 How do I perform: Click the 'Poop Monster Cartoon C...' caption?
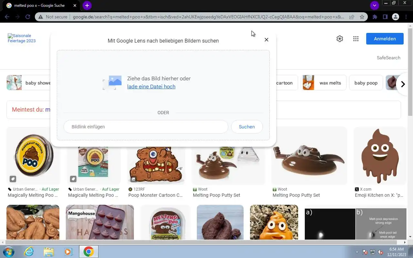[156, 195]
